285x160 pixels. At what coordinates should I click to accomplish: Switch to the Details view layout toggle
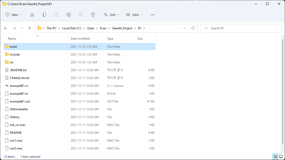[276, 157]
